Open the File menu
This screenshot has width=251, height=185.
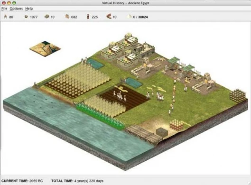(4, 9)
